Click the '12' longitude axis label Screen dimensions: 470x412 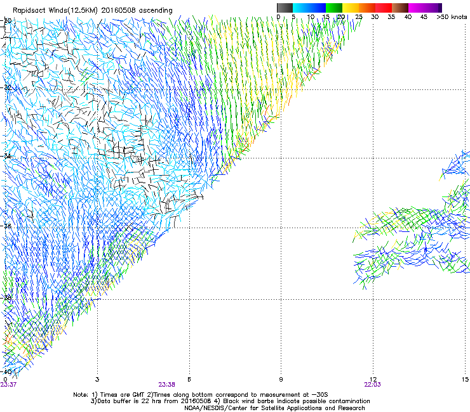click(373, 380)
